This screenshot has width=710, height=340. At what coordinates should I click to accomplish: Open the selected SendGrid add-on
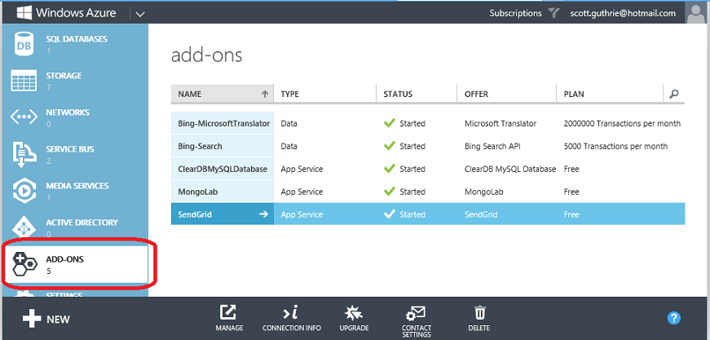[223, 214]
